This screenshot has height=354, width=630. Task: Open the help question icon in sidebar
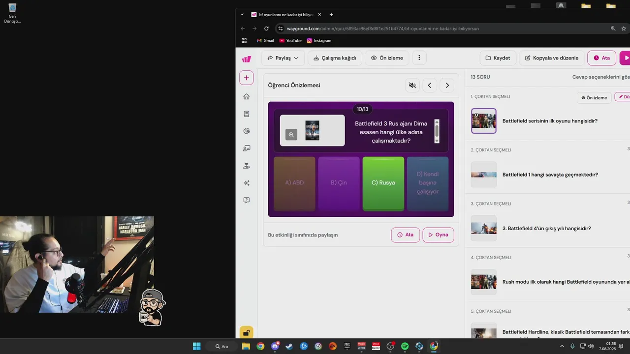[247, 200]
